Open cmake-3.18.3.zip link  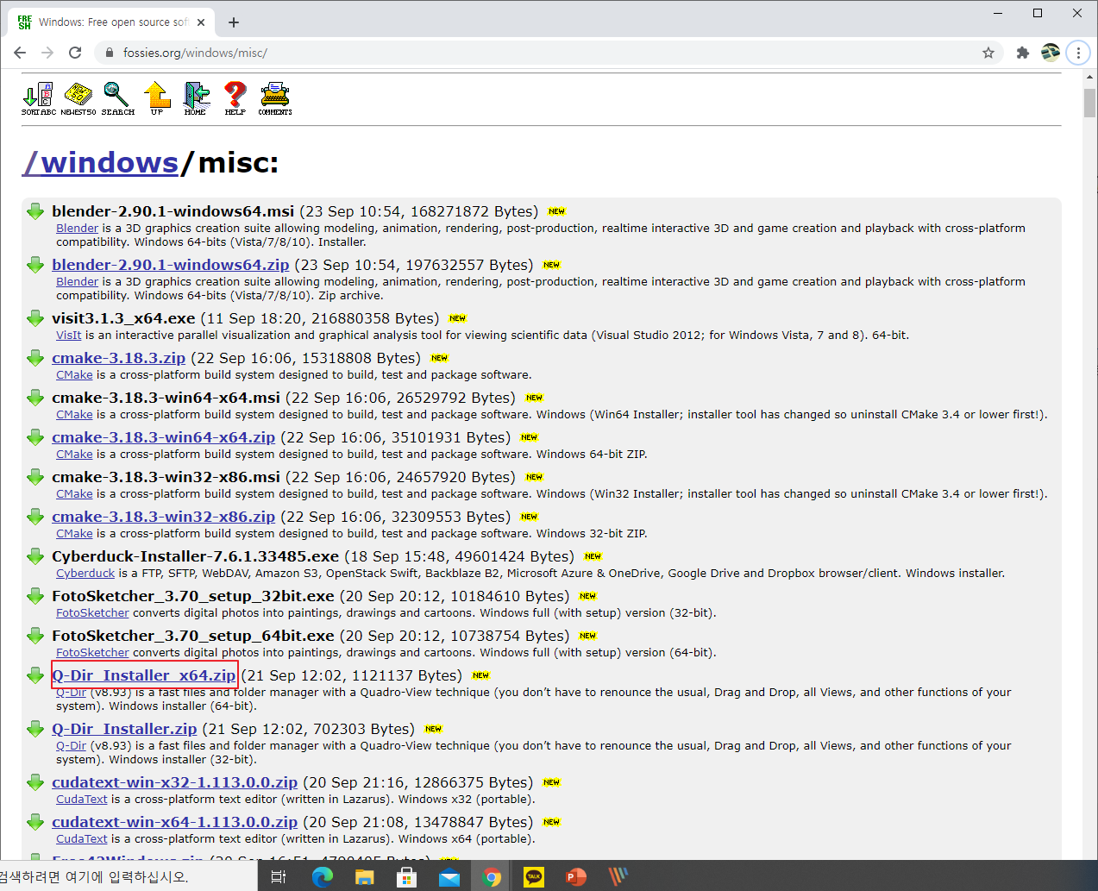click(118, 358)
